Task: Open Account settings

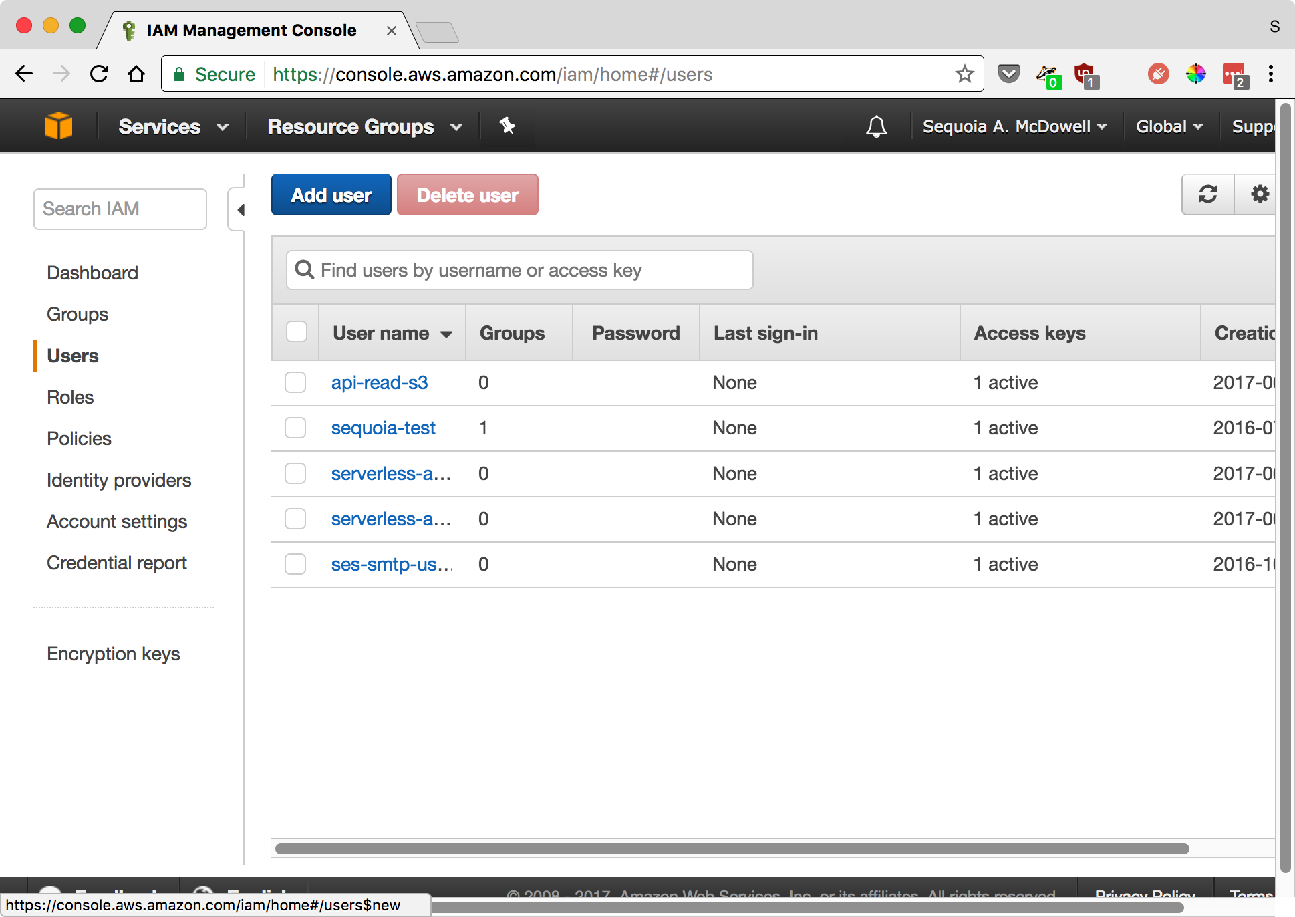Action: pos(117,521)
